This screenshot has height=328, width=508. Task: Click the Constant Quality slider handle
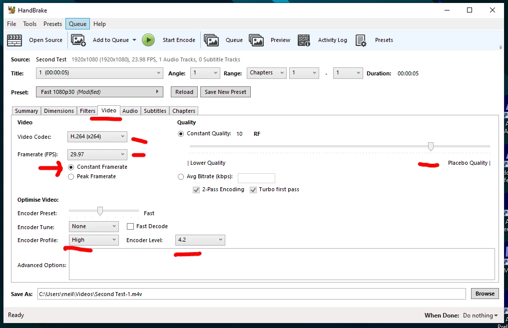[x=431, y=146]
